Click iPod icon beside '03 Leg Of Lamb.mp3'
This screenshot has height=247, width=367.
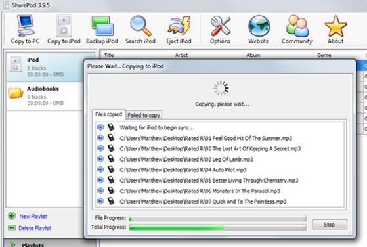tap(111, 159)
